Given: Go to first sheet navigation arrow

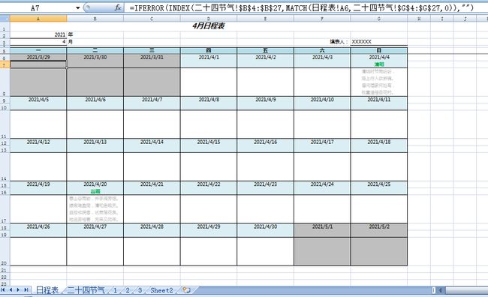Looking at the screenshot, I should tap(3, 289).
